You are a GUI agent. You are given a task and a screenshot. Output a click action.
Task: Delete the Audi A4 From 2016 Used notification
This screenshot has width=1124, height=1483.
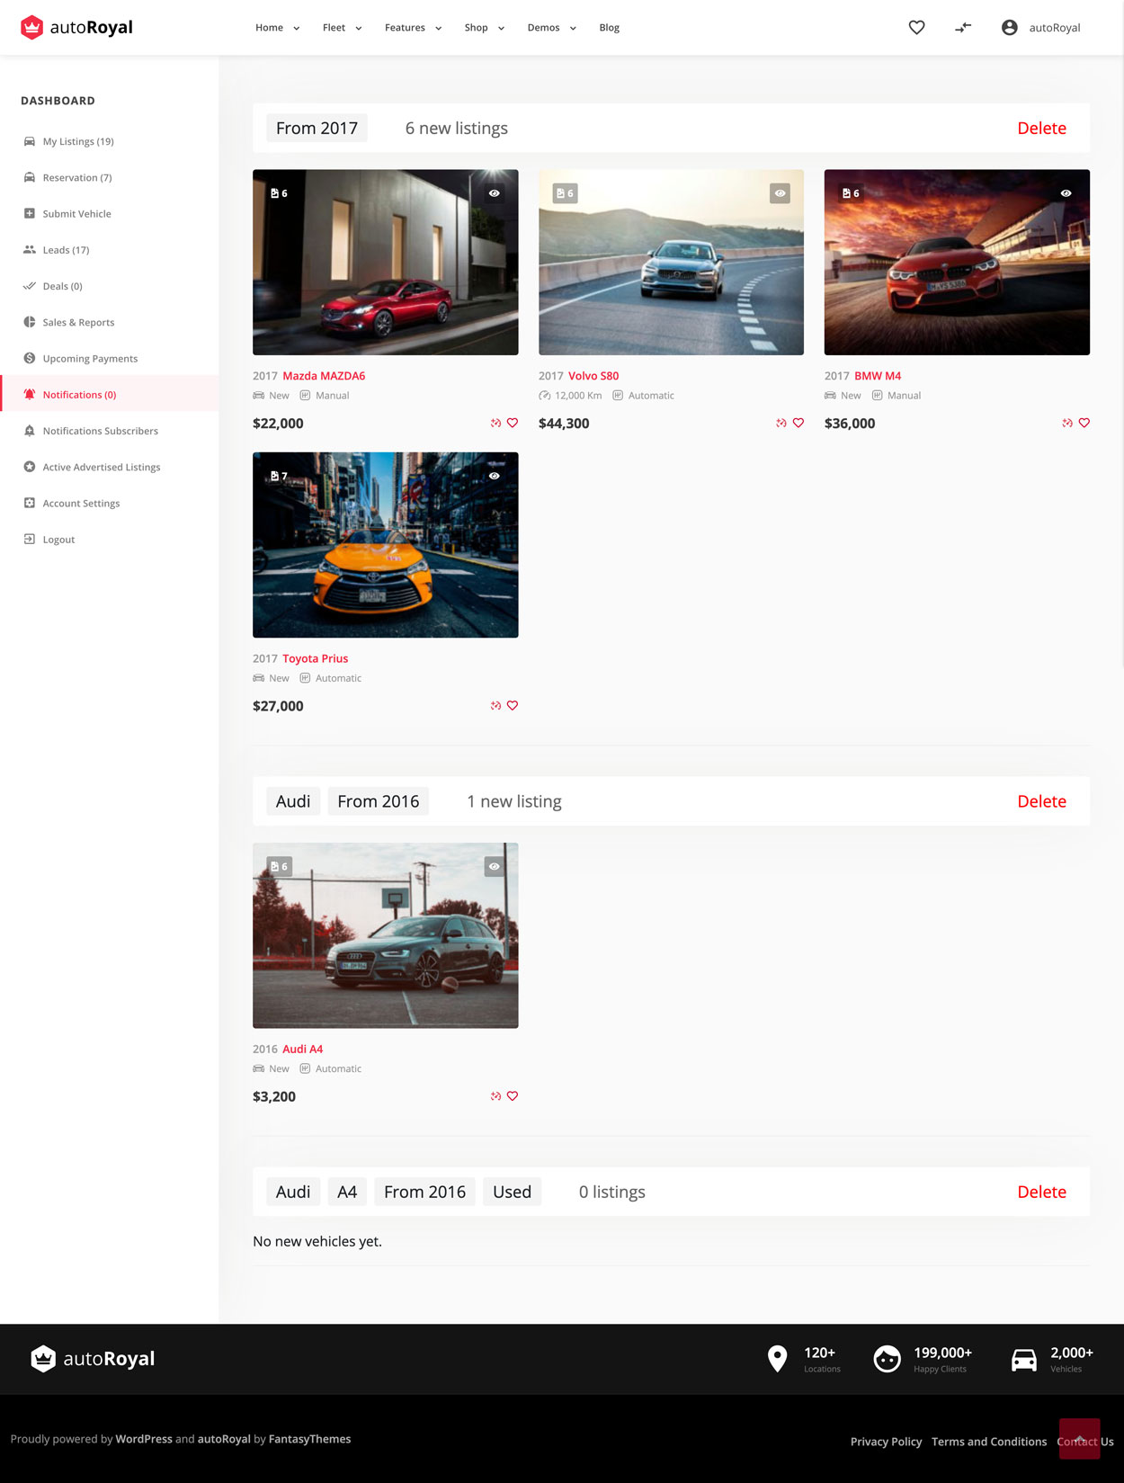tap(1041, 1193)
